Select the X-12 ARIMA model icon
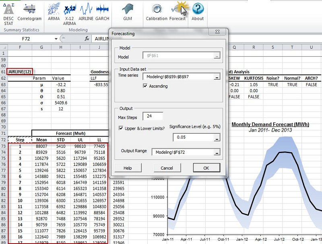Screen dimensions: 322x244 pyautogui.click(x=71, y=12)
